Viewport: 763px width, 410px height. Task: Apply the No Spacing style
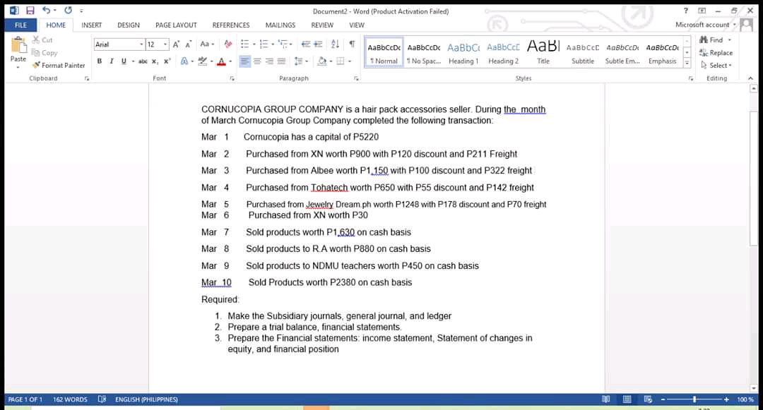pyautogui.click(x=423, y=52)
